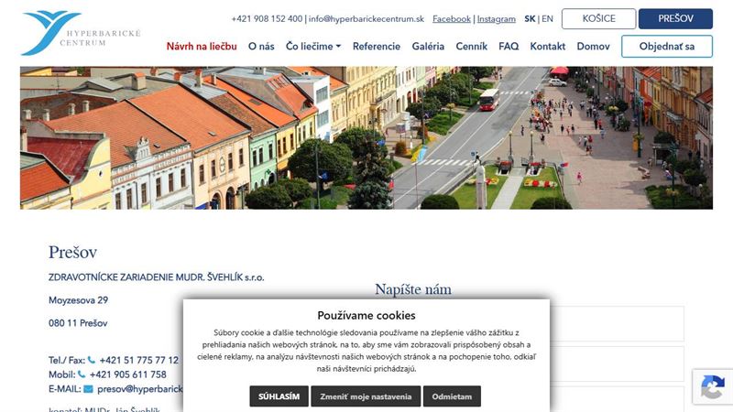Switch language to SK
The height and width of the screenshot is (412, 733).
[530, 19]
